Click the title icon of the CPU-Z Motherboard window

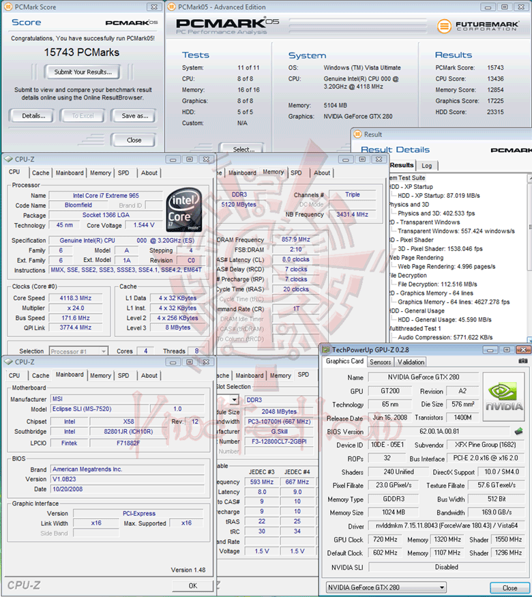point(8,362)
